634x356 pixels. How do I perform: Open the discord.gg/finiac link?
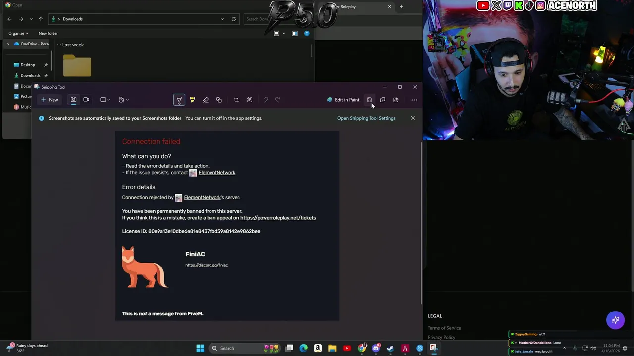tap(207, 265)
